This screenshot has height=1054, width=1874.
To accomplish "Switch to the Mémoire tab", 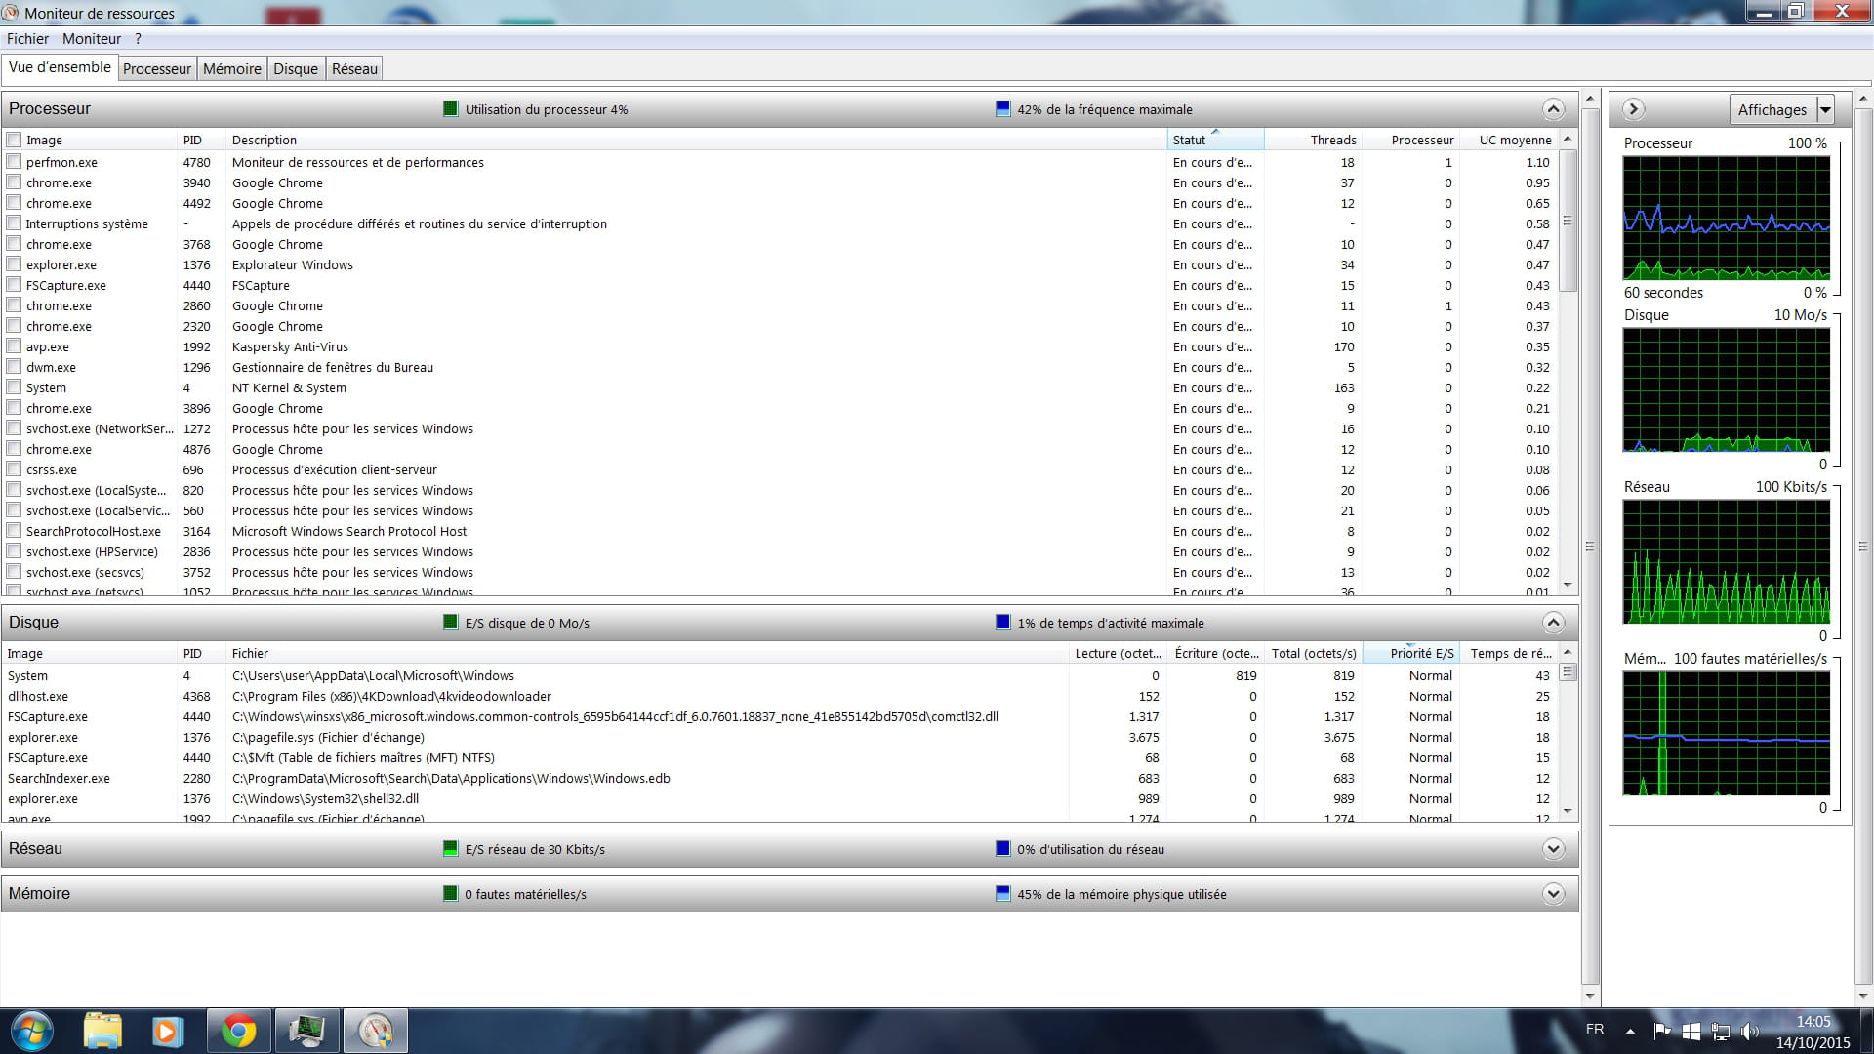I will coord(231,68).
